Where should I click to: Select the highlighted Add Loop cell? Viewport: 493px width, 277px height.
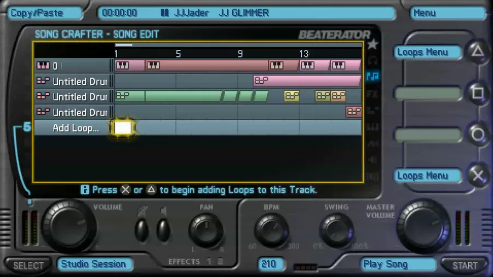coord(123,128)
